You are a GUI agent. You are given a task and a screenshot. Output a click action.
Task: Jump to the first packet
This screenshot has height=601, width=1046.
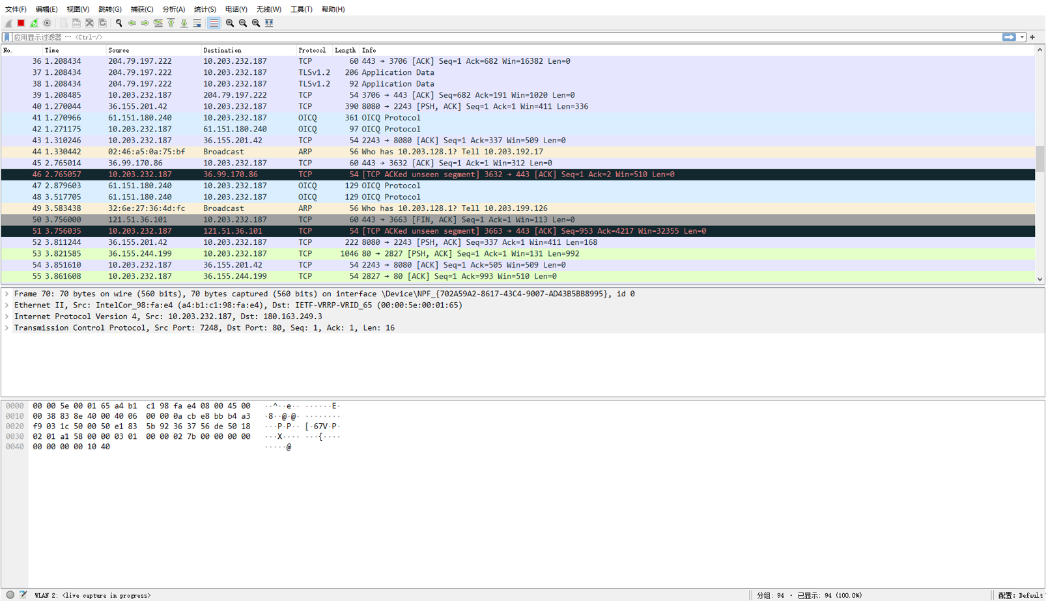(171, 23)
